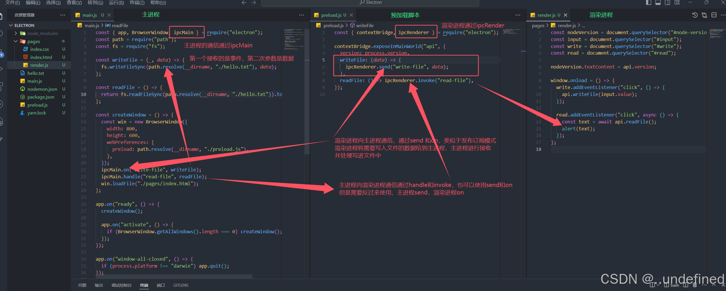Viewport: 726px width, 291px height.
Task: Place cursor on 'alert(text);' in render.js
Action: tap(578, 129)
